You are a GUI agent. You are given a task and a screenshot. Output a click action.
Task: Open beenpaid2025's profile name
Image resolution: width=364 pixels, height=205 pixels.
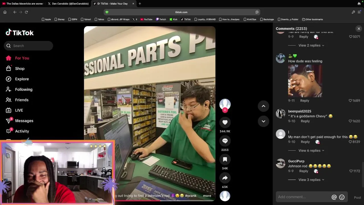299,111
